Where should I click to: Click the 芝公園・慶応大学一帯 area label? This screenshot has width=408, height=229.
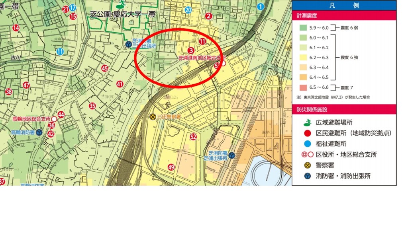pyautogui.click(x=123, y=14)
